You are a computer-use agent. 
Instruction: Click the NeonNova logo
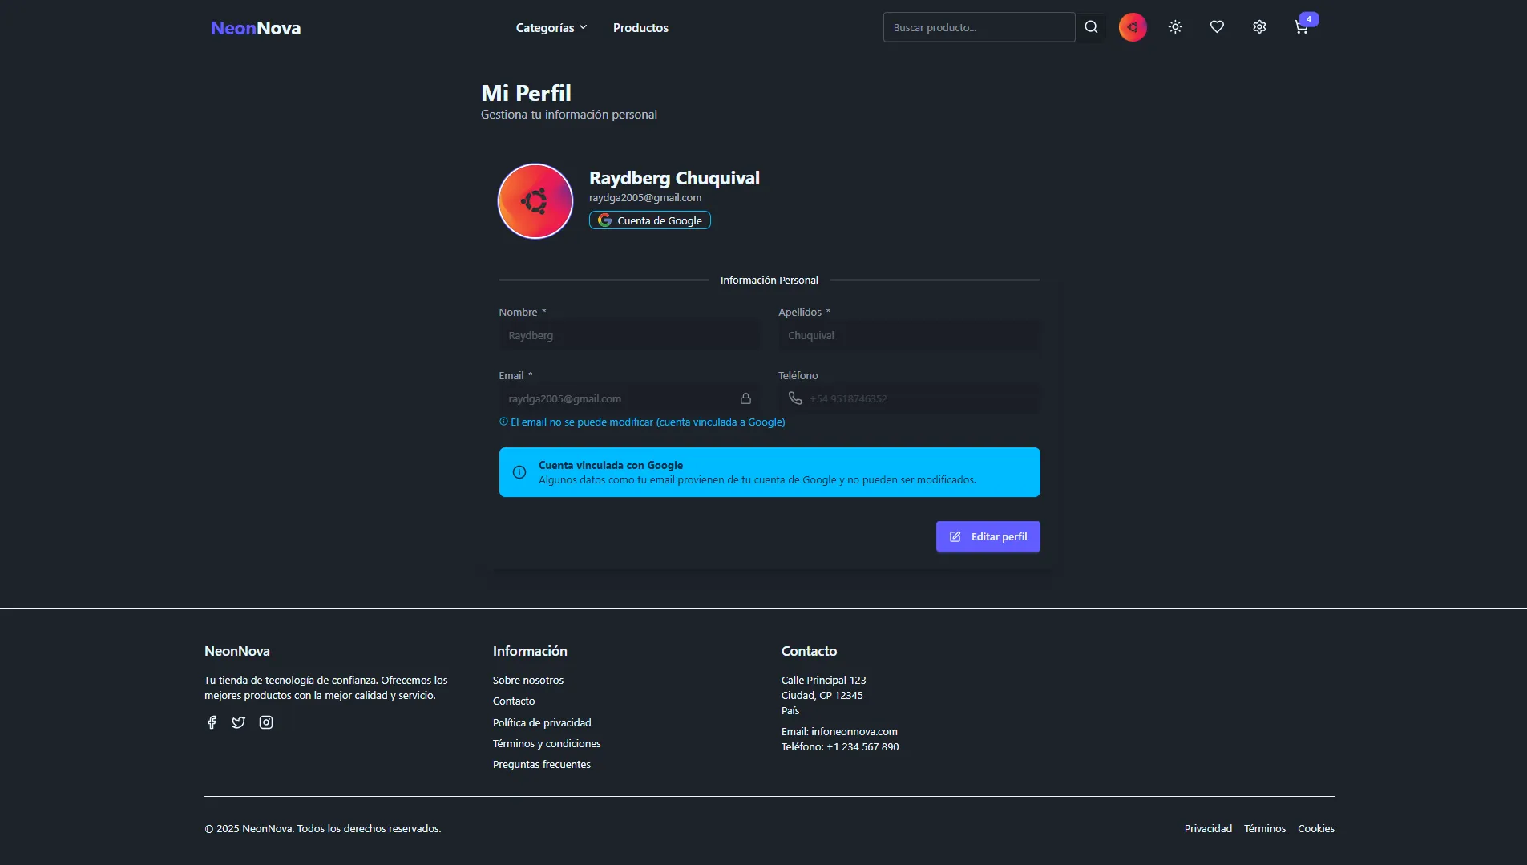click(256, 28)
